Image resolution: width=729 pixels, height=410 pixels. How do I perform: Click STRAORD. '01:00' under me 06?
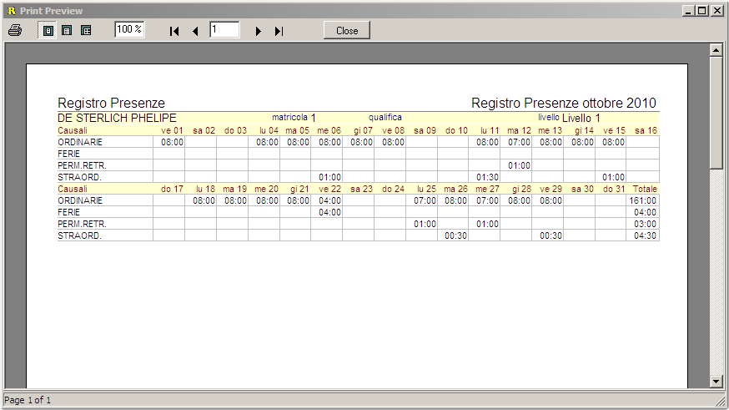329,177
